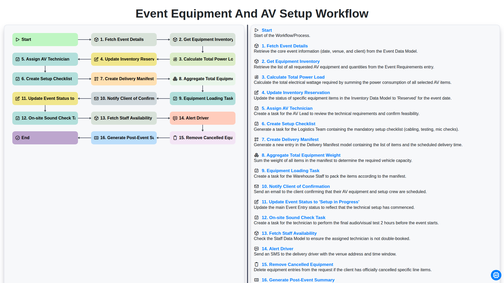
Task: Click the Start of the Workflow/Process description
Action: click(x=282, y=36)
